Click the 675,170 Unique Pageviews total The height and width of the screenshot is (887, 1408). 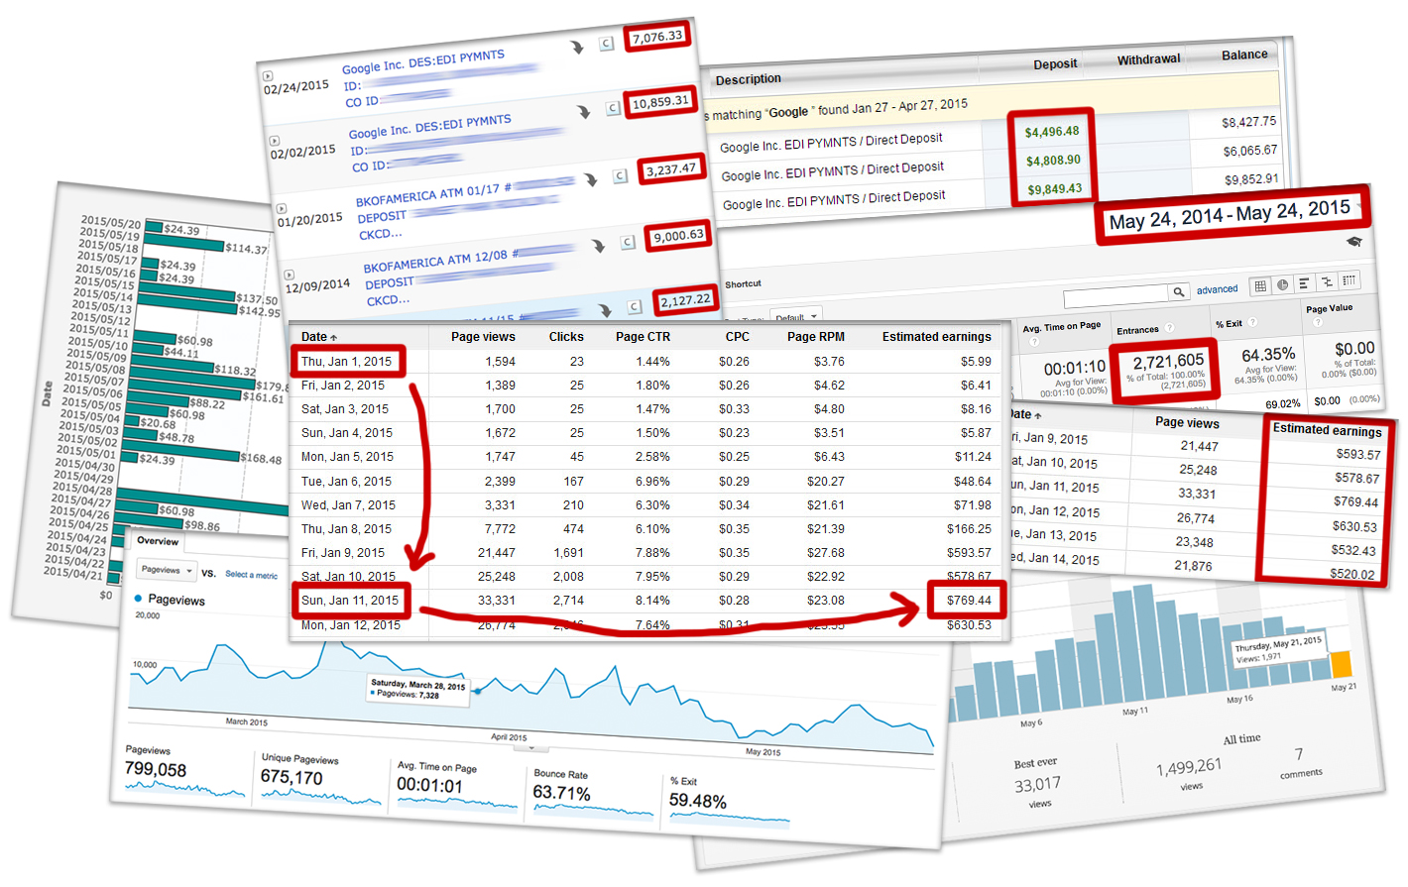coord(292,778)
